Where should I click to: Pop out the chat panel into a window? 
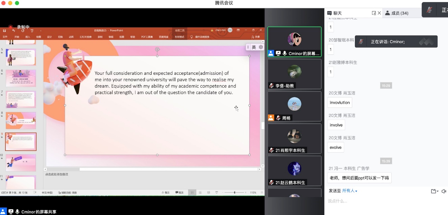tap(374, 13)
